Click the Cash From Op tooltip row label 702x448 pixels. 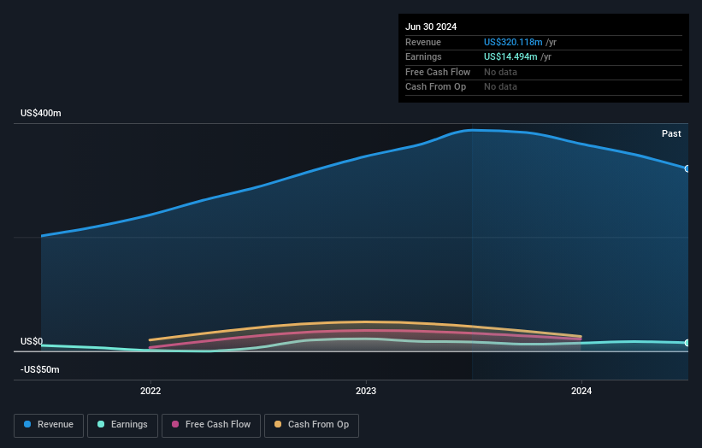[435, 87]
